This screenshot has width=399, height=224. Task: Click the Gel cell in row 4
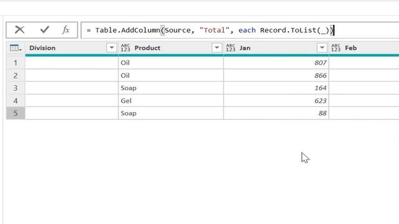point(171,101)
